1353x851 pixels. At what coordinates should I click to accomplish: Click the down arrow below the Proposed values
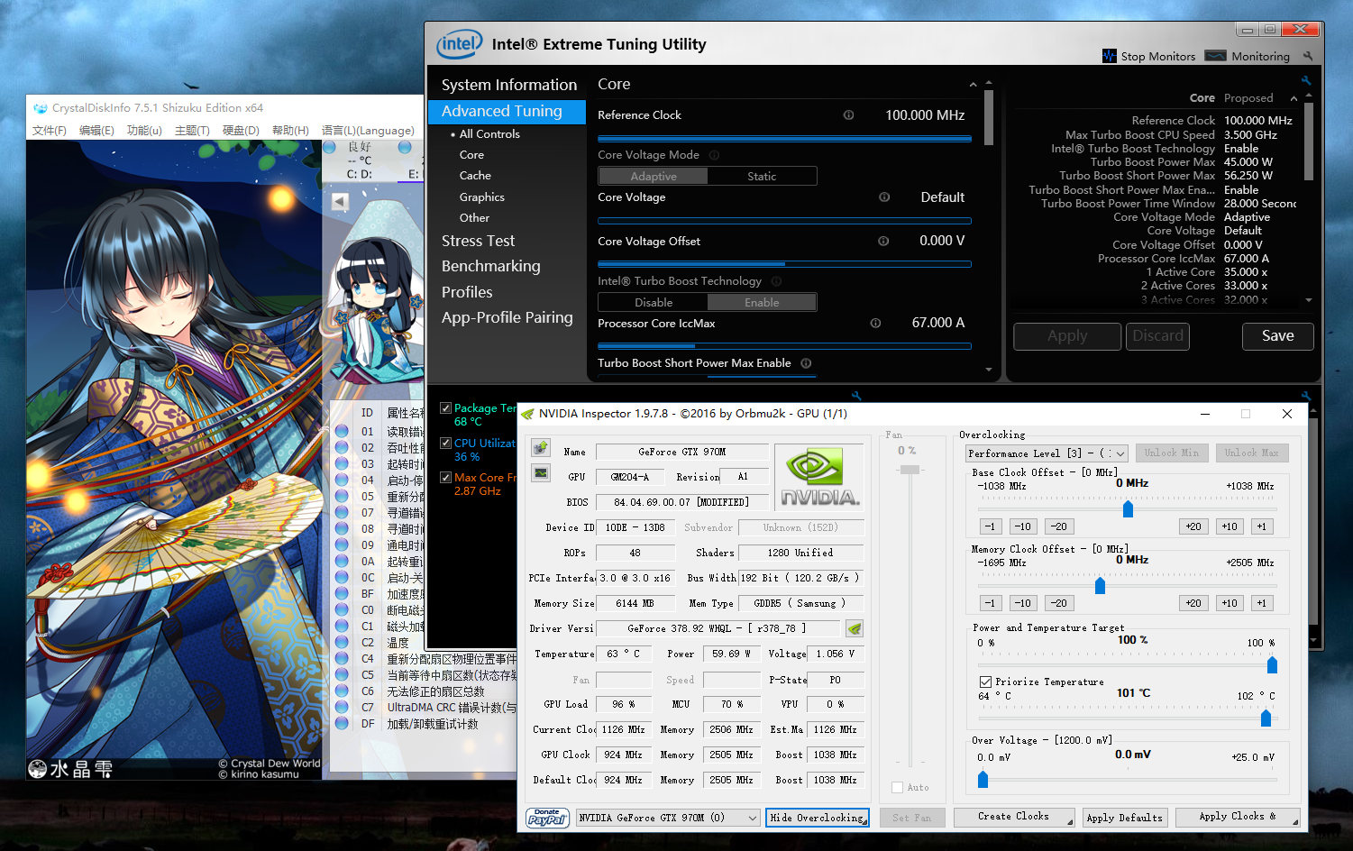(1308, 300)
